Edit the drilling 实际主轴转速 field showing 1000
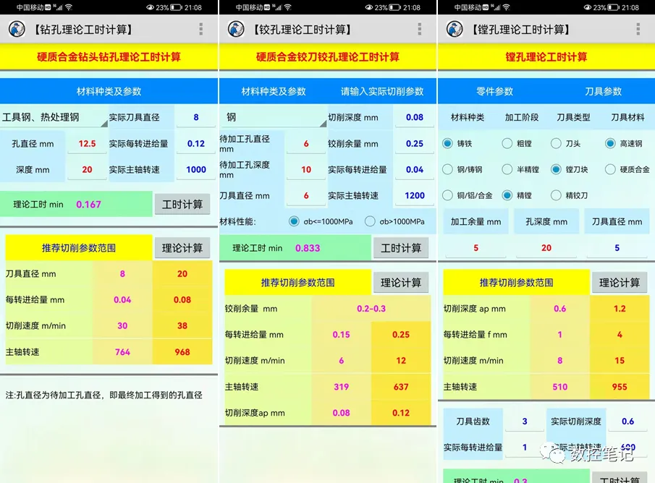Screen dimensions: 655x483 click(196, 169)
